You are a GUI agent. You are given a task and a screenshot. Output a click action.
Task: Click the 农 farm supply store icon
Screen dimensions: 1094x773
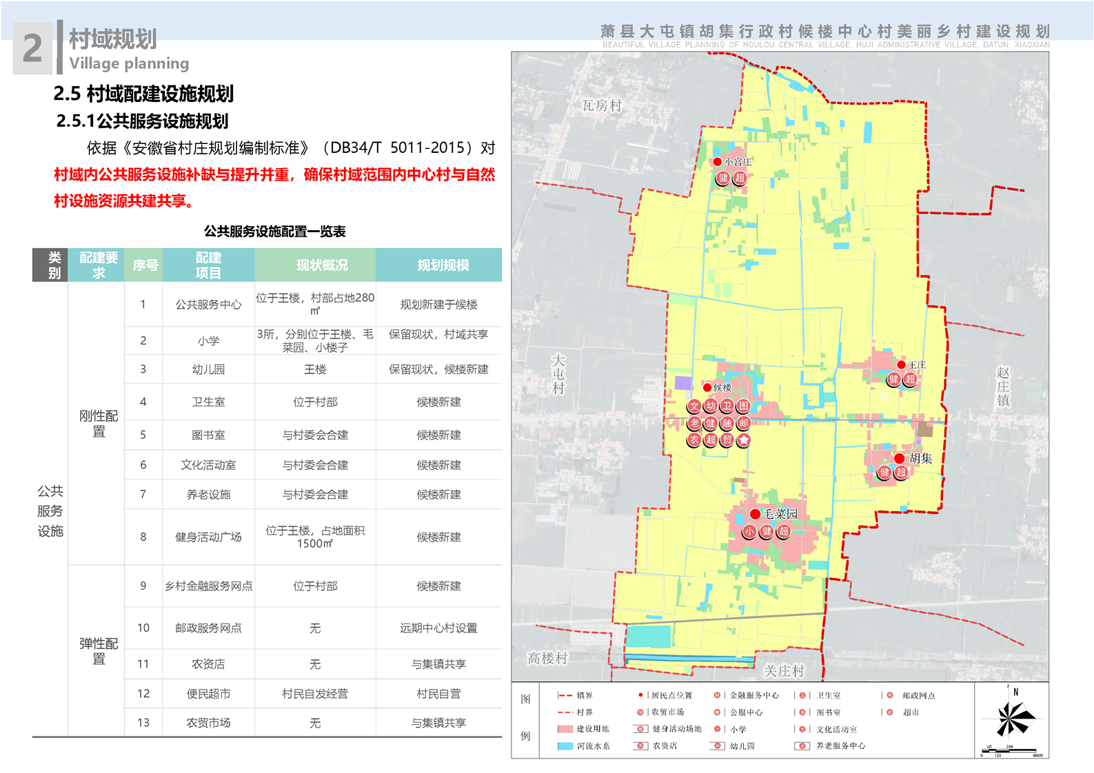pos(694,440)
